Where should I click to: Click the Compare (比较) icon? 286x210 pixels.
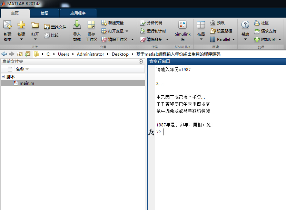(47, 35)
